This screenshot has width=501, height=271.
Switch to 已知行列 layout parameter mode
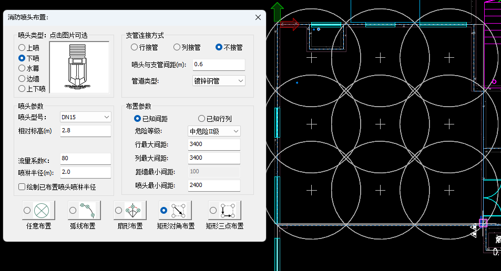pyautogui.click(x=201, y=118)
